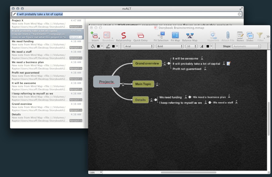Viewport: 272px width, 177px height.
Task: Click the fill color swatch
Action: 98,46
